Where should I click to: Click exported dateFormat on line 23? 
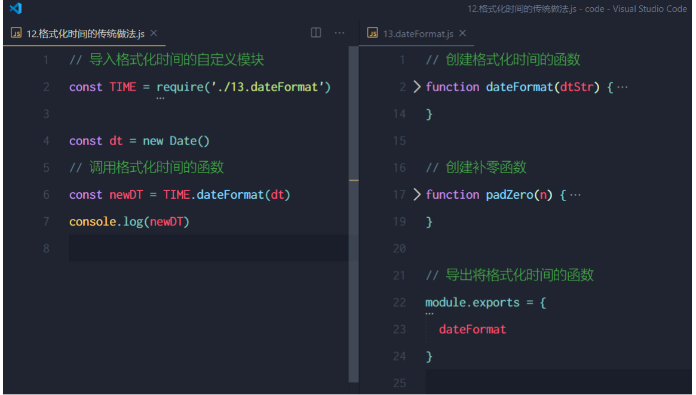click(x=473, y=329)
